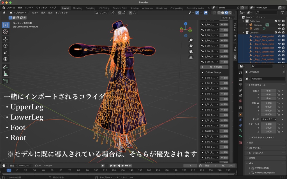Viewport: 287px width, 179px height.
Task: Collapse the Collider Groups section
Action: tap(214, 72)
